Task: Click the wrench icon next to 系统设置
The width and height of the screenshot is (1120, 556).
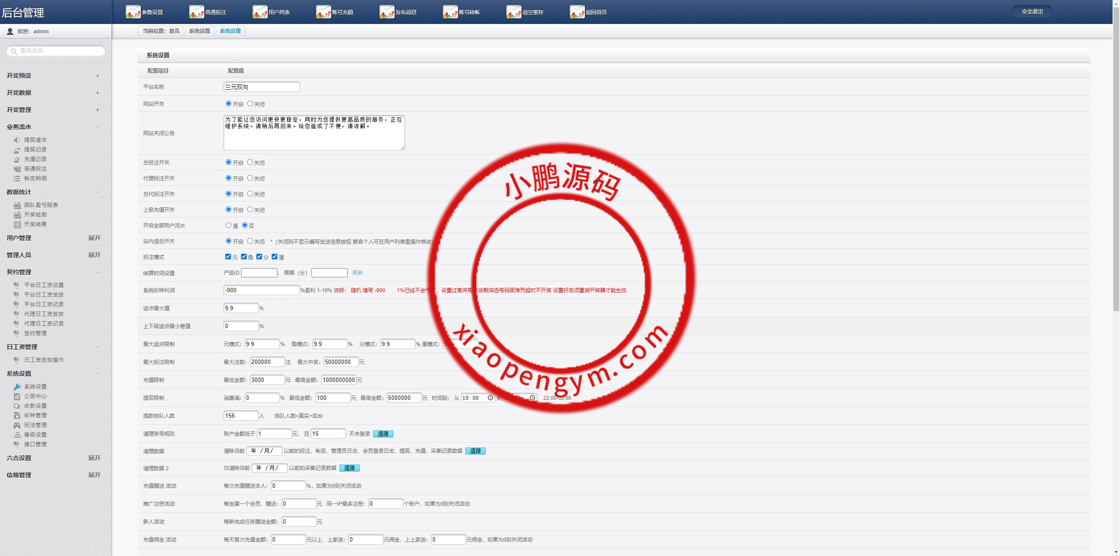Action: pyautogui.click(x=17, y=387)
